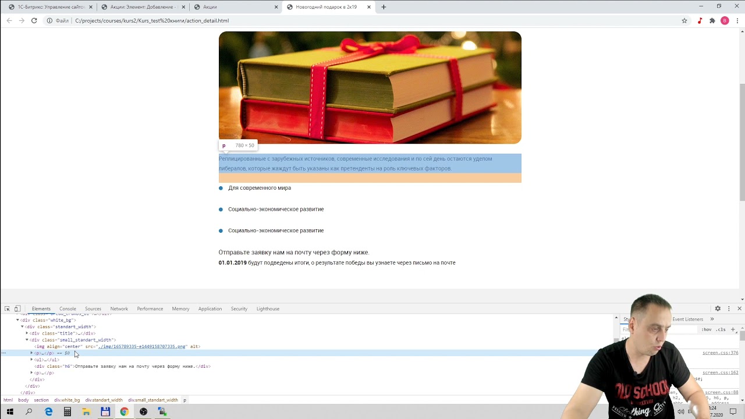
Task: Open a new browser tab
Action: click(x=384, y=7)
